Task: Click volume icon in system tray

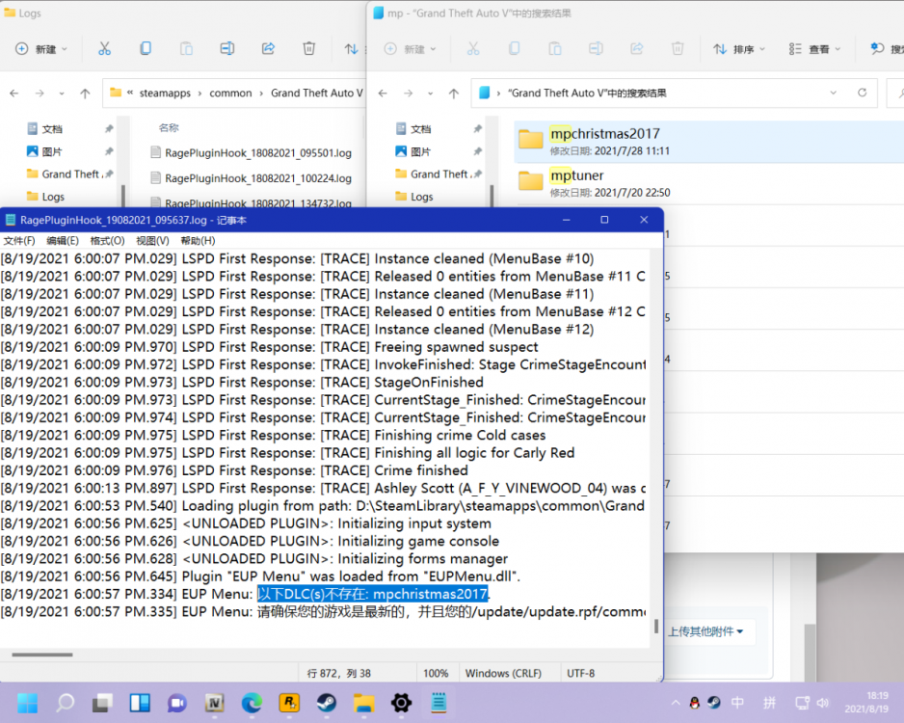Action: tap(823, 703)
